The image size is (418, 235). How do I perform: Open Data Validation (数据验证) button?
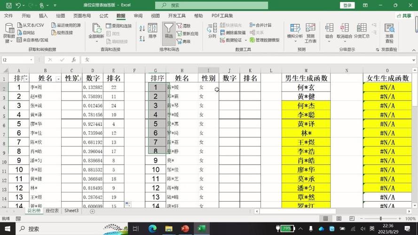pos(231,40)
